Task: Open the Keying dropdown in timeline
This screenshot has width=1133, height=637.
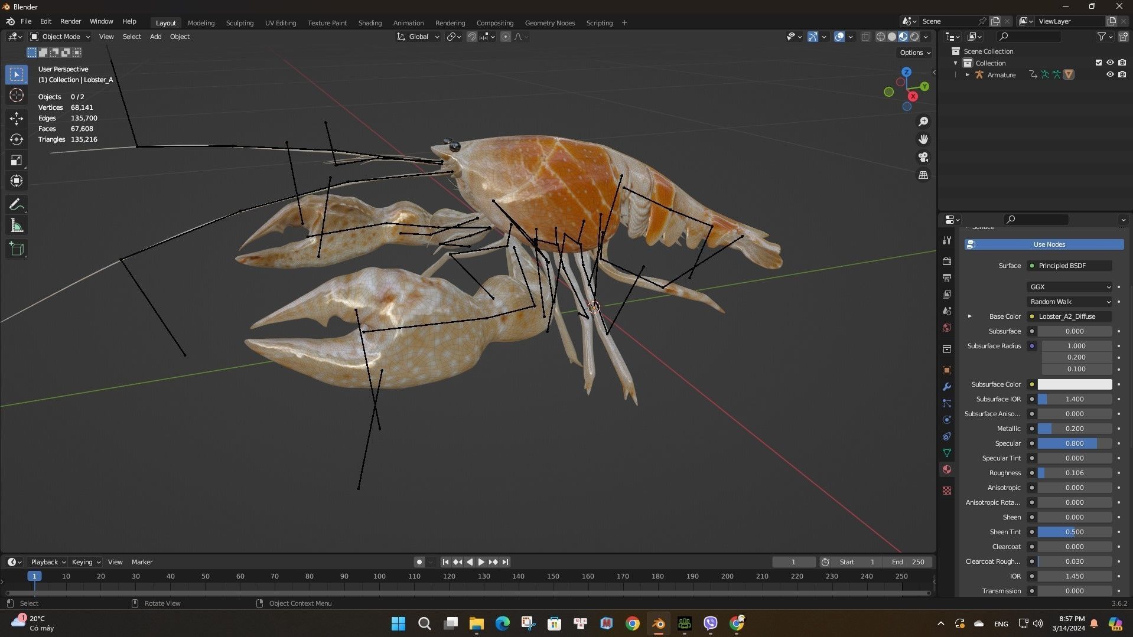Action: coord(86,562)
